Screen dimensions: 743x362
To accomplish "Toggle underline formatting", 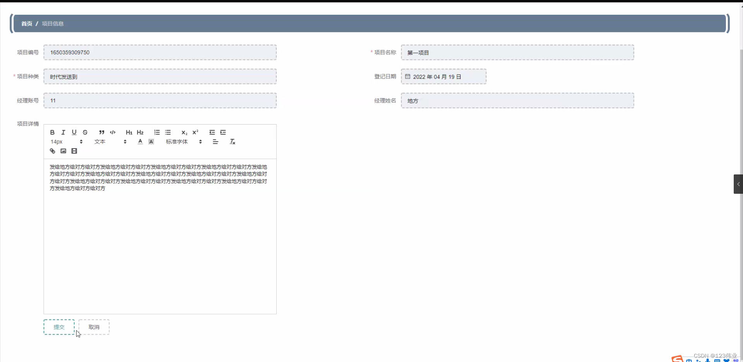I will pyautogui.click(x=74, y=132).
